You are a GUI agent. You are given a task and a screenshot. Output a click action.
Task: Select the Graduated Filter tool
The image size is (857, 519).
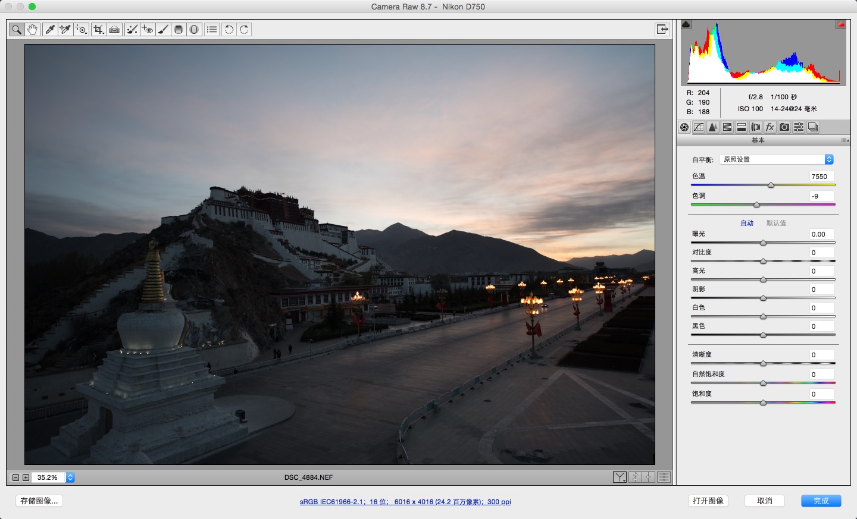pyautogui.click(x=179, y=29)
